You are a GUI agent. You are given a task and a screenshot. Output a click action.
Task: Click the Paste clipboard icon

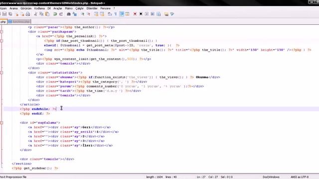[x=47, y=14]
